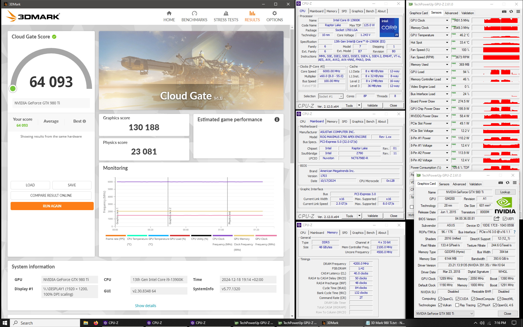Image resolution: width=523 pixels, height=327 pixels.
Task: Click COMPARE RESULT ONLINE
Action: tap(51, 195)
